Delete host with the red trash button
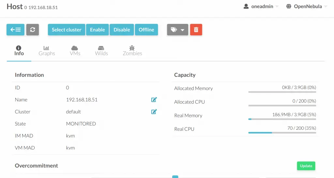This screenshot has width=334, height=178. (196, 30)
